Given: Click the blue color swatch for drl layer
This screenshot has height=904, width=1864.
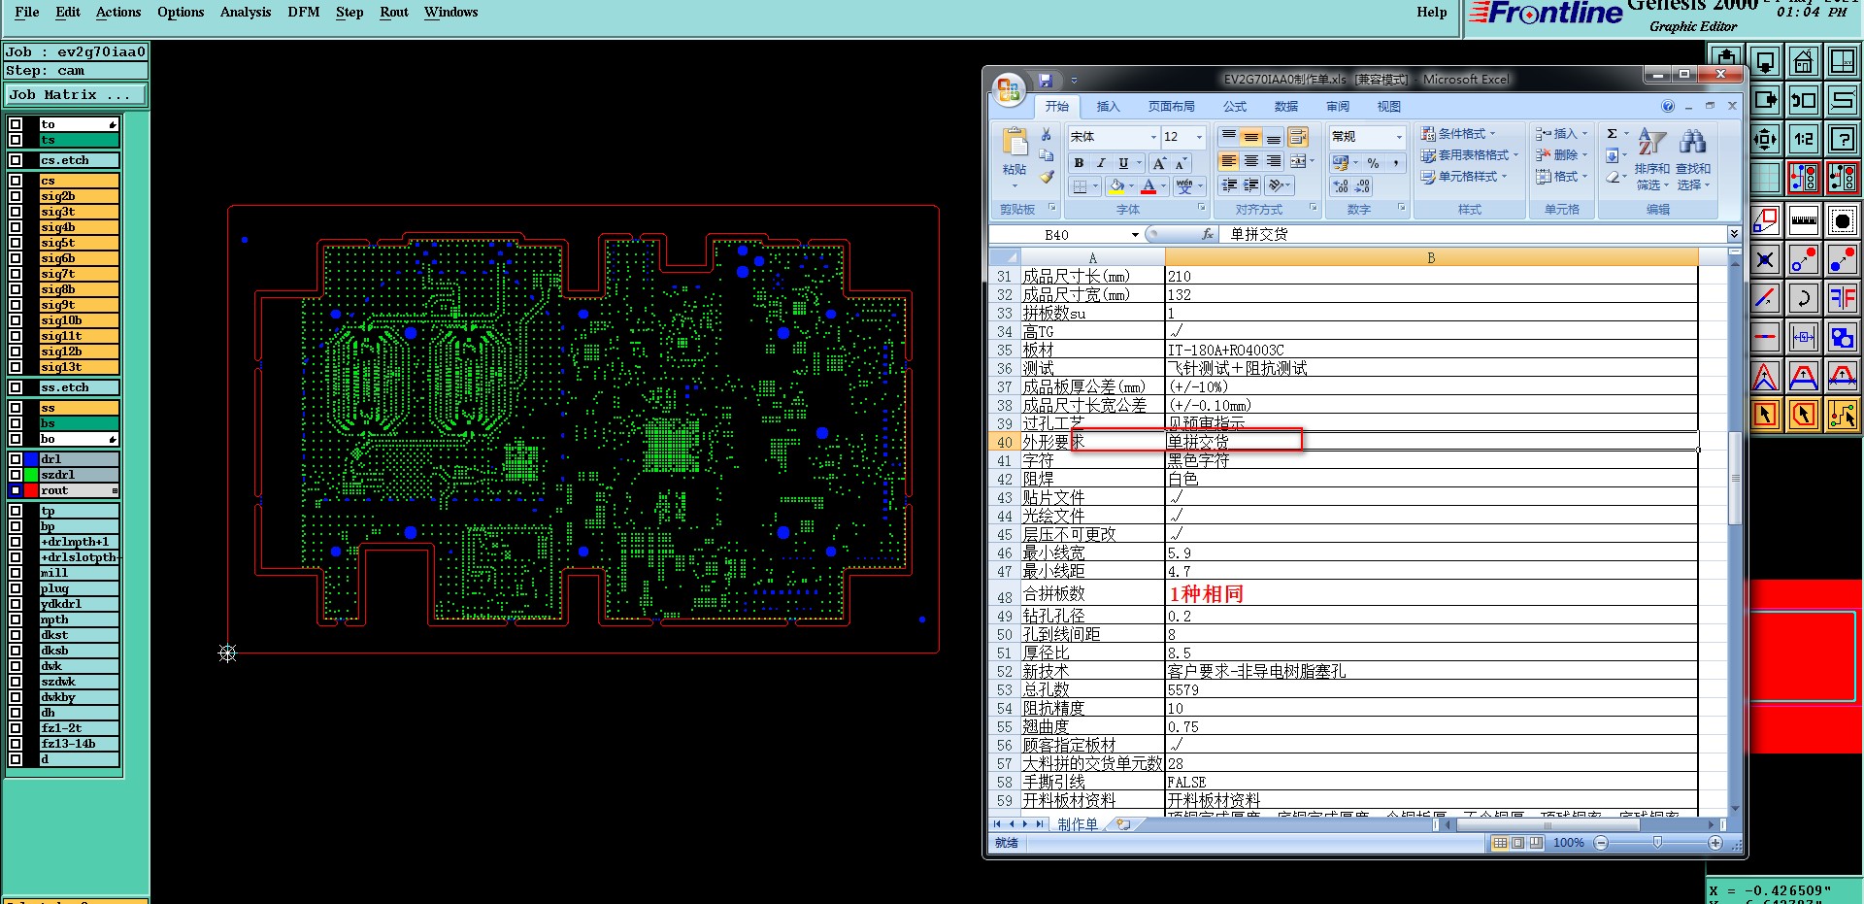Looking at the screenshot, I should (31, 459).
